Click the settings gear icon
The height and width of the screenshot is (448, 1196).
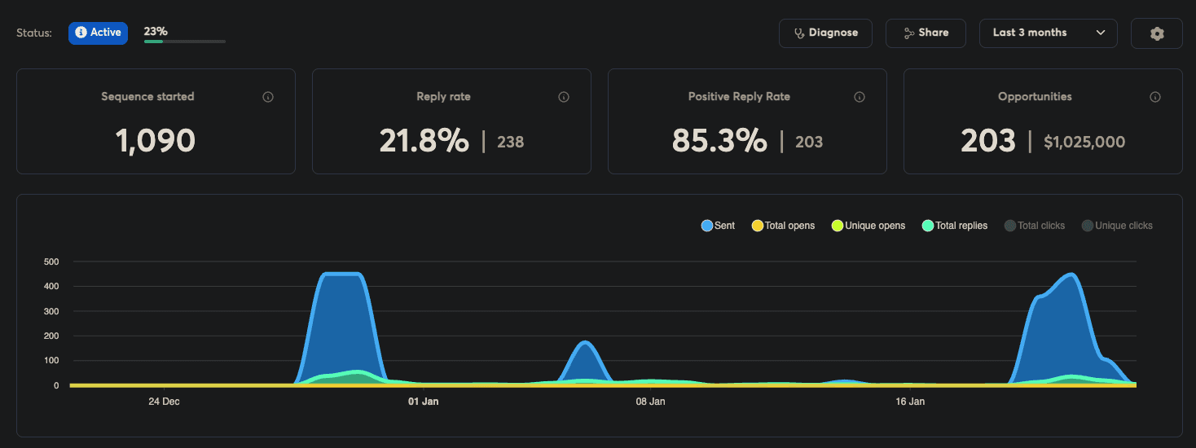coord(1156,33)
